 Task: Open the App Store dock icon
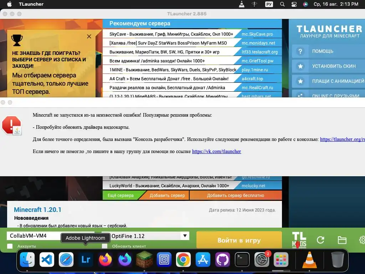click(203, 260)
